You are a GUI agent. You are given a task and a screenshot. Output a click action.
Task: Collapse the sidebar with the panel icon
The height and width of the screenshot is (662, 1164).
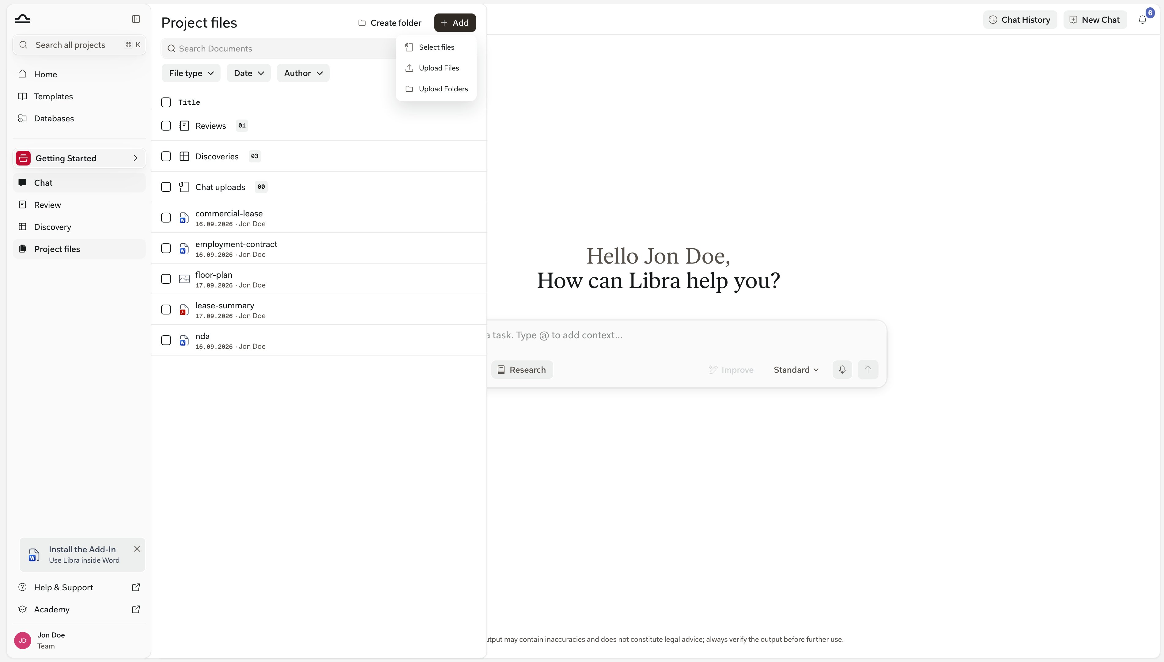136,19
